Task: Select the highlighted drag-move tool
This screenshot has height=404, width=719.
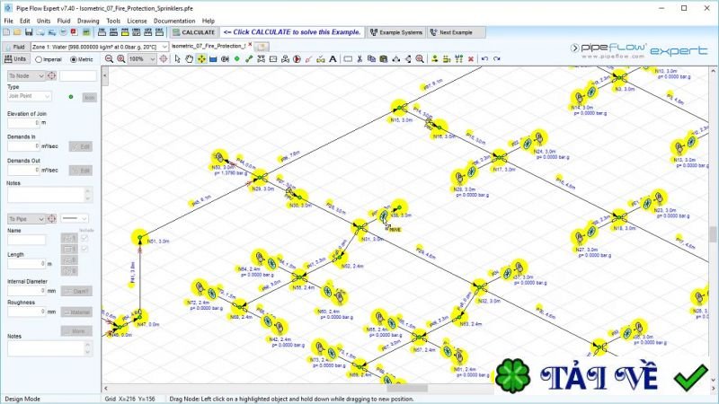Action: [201, 58]
